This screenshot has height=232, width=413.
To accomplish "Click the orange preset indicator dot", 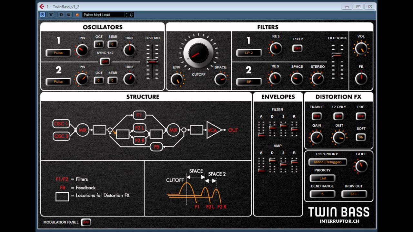I will click(77, 15).
